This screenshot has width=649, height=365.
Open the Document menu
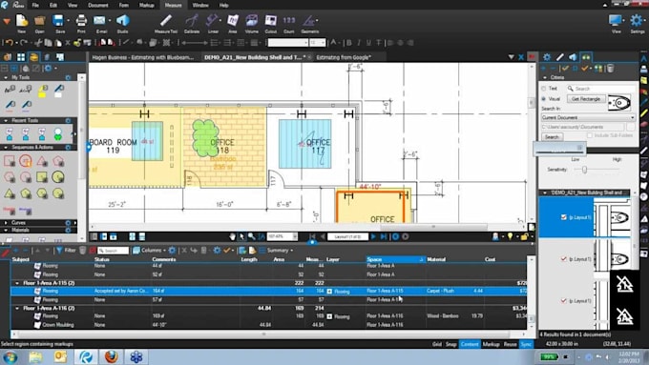(98, 5)
